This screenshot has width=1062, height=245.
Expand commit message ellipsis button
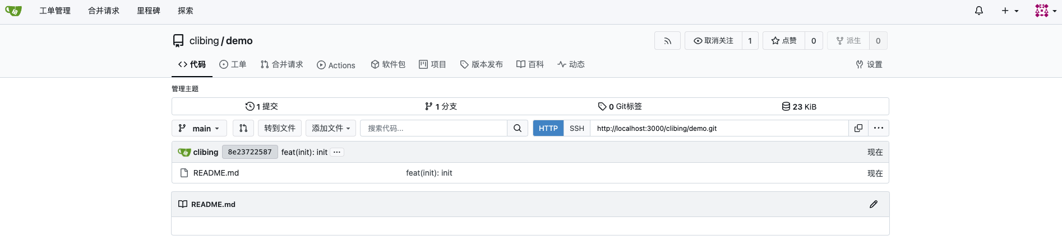(336, 152)
